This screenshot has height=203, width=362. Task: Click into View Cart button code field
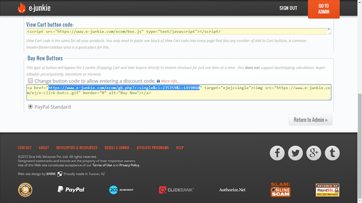click(179, 32)
